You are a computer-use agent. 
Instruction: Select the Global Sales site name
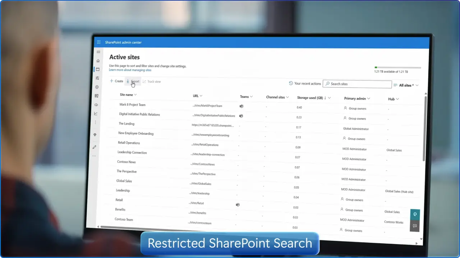coord(124,181)
